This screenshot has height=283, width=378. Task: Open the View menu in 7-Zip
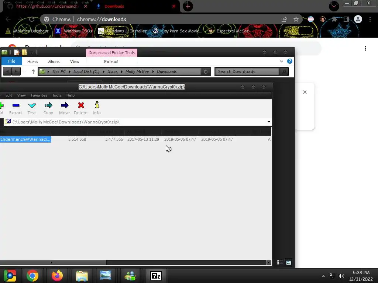pyautogui.click(x=21, y=95)
